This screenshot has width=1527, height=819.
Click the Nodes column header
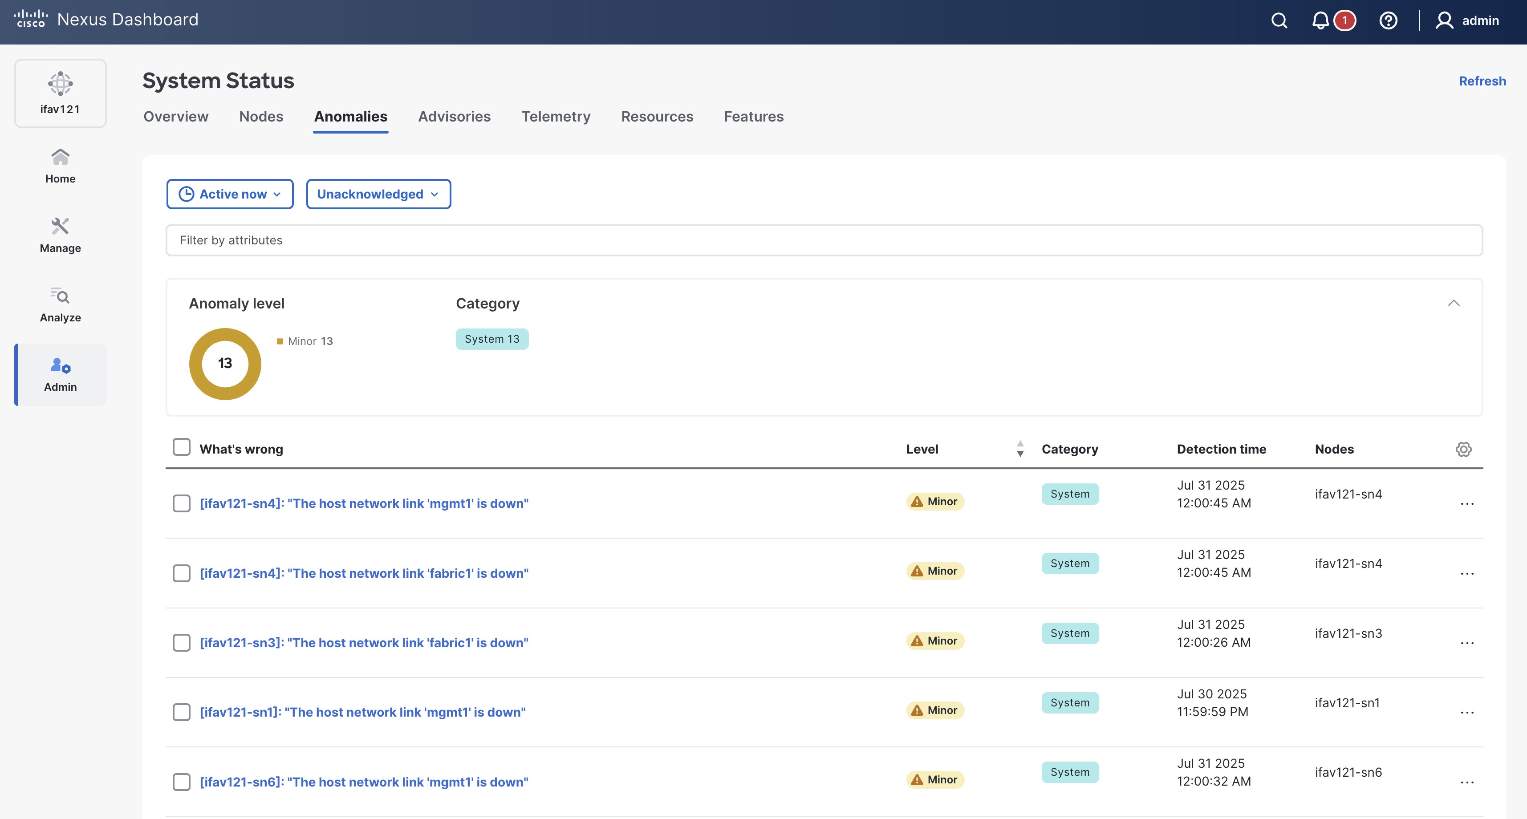[1334, 449]
